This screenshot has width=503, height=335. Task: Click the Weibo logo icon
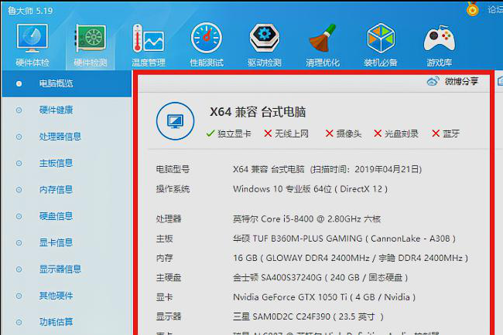pyautogui.click(x=433, y=82)
